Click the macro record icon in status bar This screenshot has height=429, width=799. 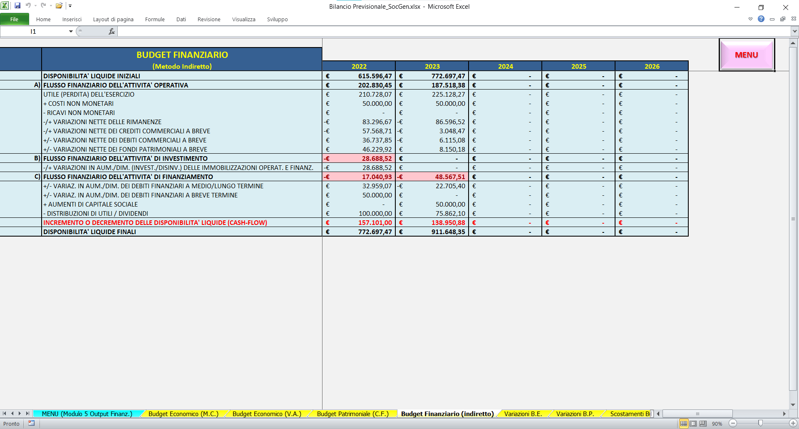click(x=32, y=423)
